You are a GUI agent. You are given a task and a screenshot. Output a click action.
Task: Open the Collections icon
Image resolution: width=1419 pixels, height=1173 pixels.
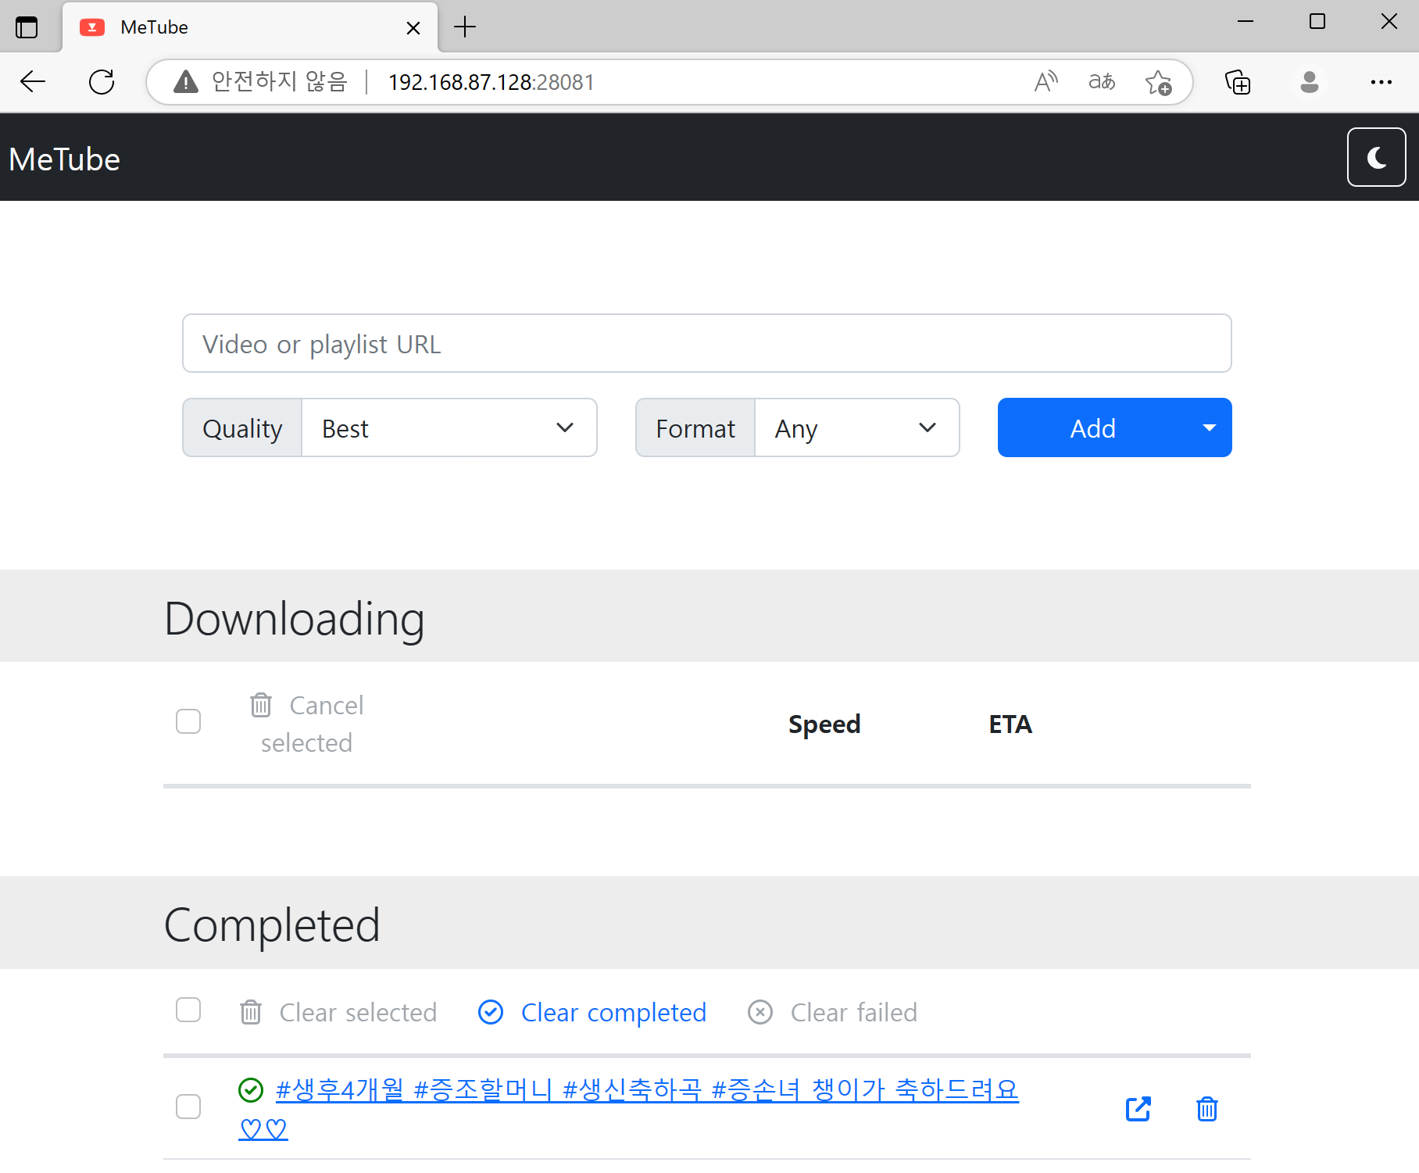pos(1238,82)
